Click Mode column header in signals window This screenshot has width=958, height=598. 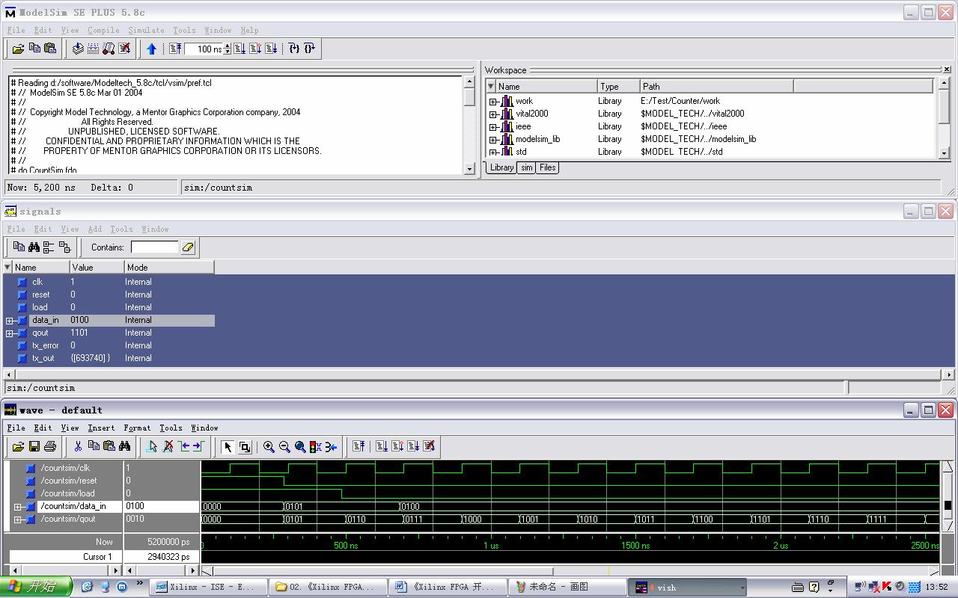click(x=169, y=267)
